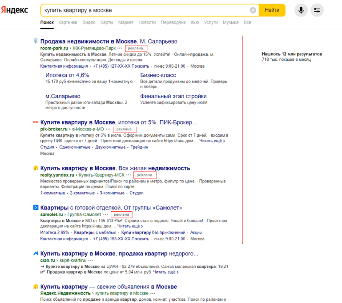Image resolution: width=342 pixels, height=303 pixels.
Task: Click the search query input field
Action: (142, 10)
